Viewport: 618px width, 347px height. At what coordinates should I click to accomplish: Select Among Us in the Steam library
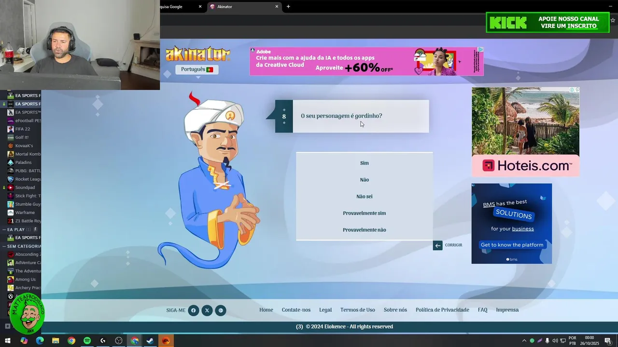(x=25, y=280)
